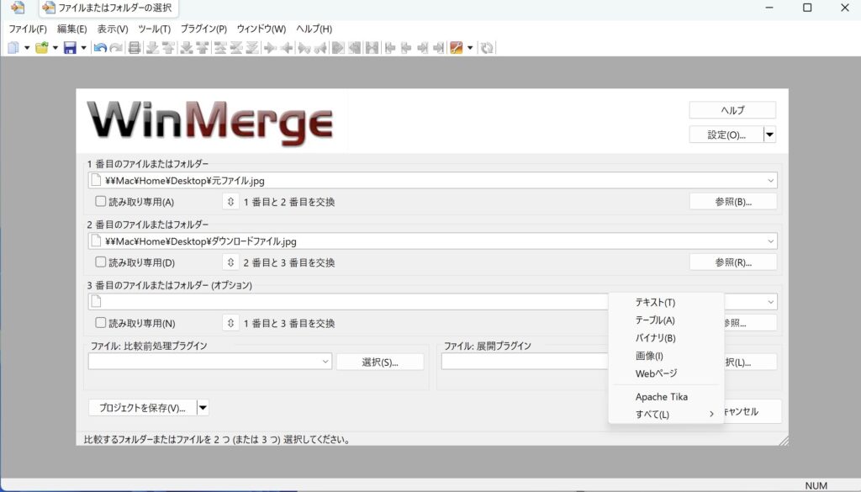This screenshot has height=492, width=861.
Task: Select the ファイルまたはフォルダーの選択 tab
Action: tap(108, 8)
